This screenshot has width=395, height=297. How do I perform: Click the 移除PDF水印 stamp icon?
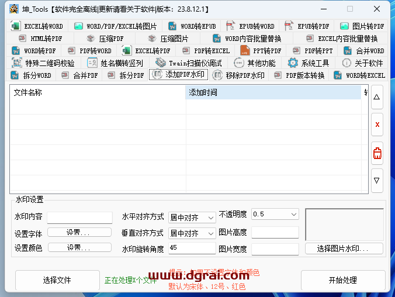click(217, 75)
